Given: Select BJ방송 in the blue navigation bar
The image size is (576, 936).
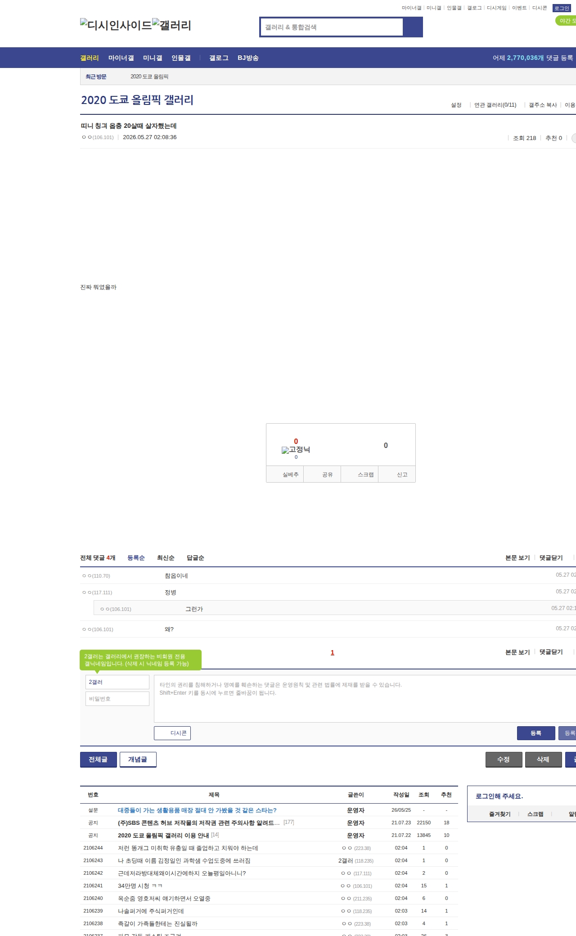Looking at the screenshot, I should pyautogui.click(x=248, y=58).
